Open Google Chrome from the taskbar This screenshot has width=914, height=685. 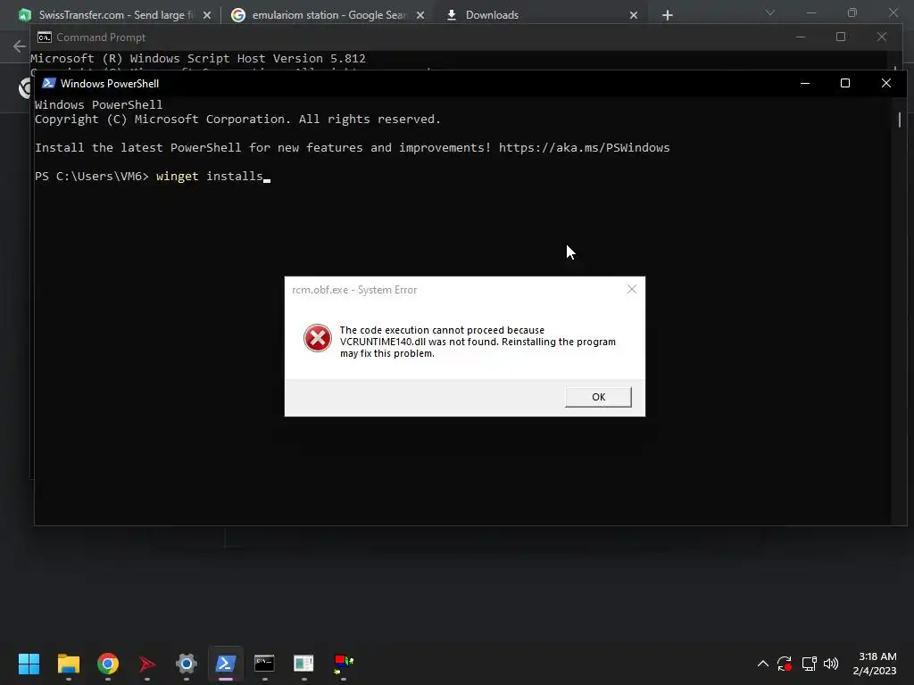108,664
